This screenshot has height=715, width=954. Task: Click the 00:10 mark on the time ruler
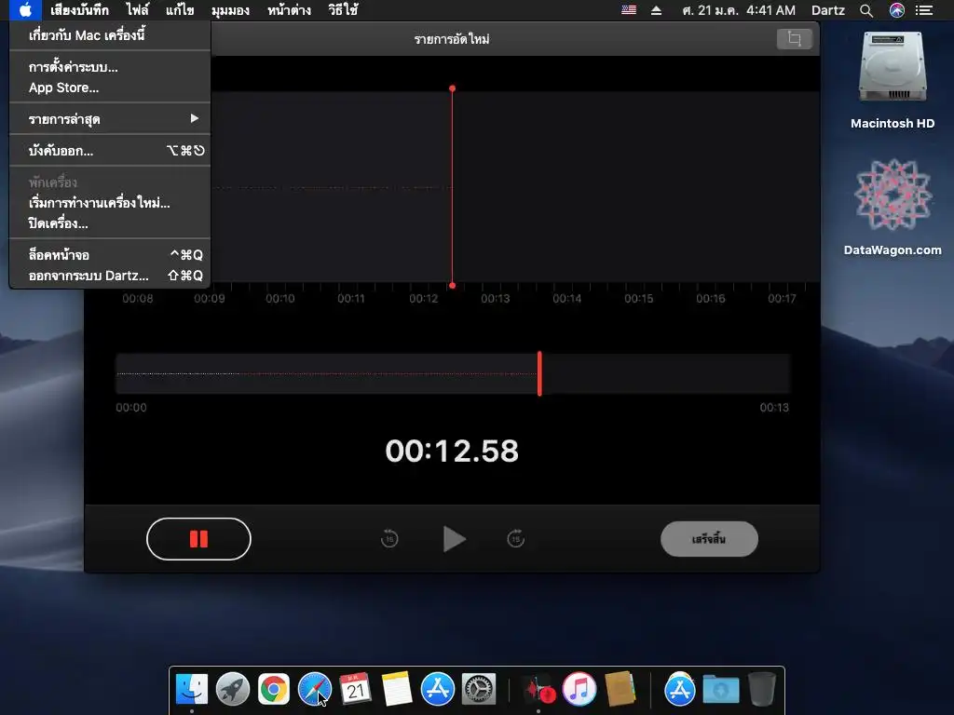point(279,299)
